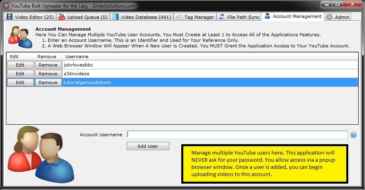Edit the jokrlovesbbc account
365x190 pixels.
pyautogui.click(x=20, y=65)
